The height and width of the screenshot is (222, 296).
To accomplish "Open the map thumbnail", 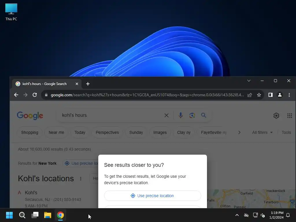I will tap(251, 199).
